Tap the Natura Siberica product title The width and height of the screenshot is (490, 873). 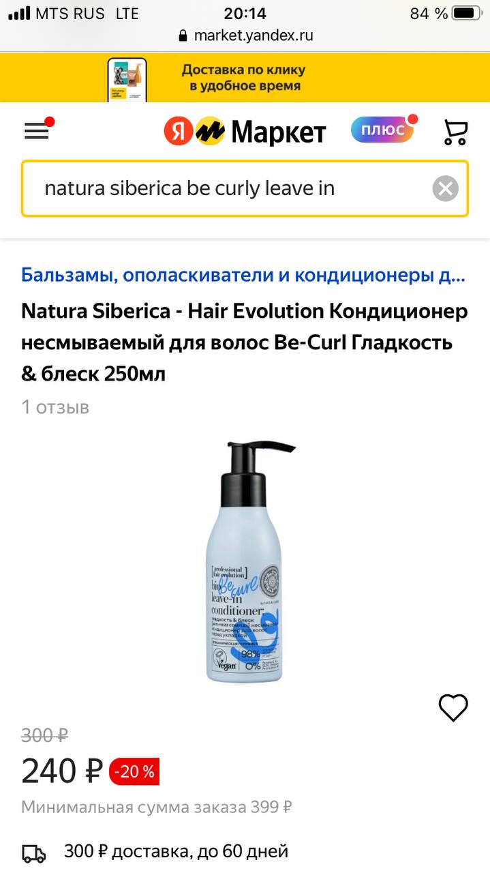[x=245, y=342]
